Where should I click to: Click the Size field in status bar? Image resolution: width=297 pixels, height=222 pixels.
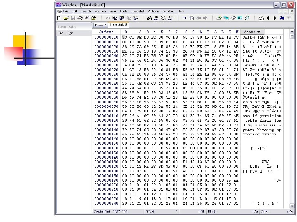click(x=277, y=211)
